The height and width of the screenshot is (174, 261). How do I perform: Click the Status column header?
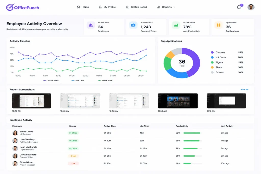click(73, 126)
